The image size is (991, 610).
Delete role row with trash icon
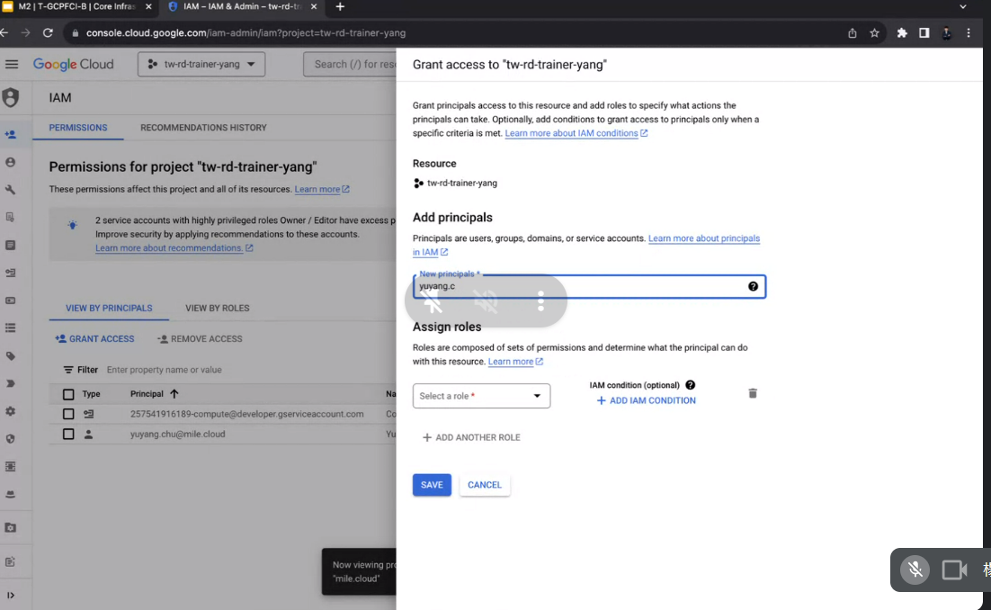(753, 393)
